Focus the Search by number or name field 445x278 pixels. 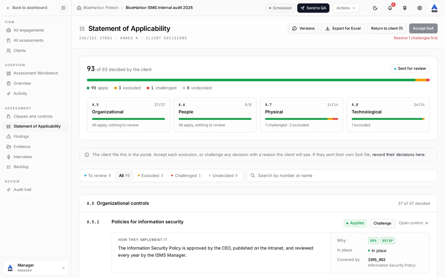[342, 175]
